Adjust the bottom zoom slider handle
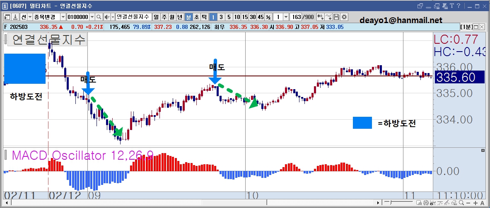490x208 pixels. tap(390, 203)
